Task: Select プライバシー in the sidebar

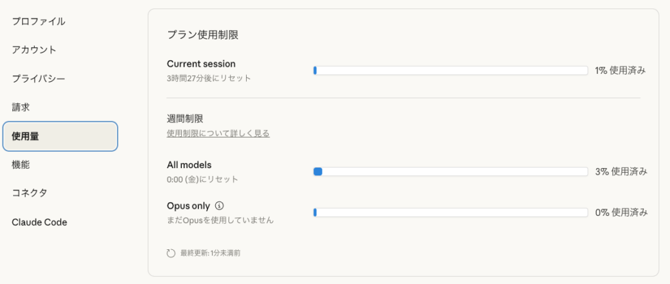Action: pyautogui.click(x=39, y=79)
